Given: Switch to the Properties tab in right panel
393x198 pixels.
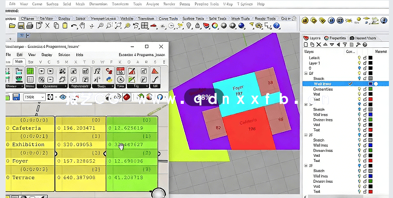Looking at the screenshot, I should point(335,38).
